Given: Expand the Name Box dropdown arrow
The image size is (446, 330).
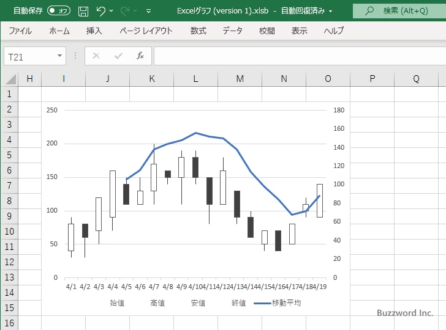Looking at the screenshot, I should 60,56.
